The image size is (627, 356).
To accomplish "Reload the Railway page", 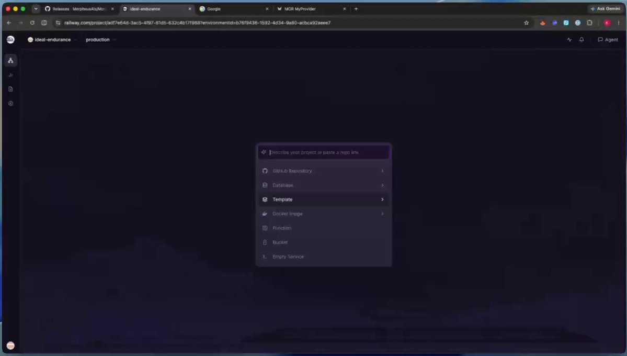I will click(32, 23).
